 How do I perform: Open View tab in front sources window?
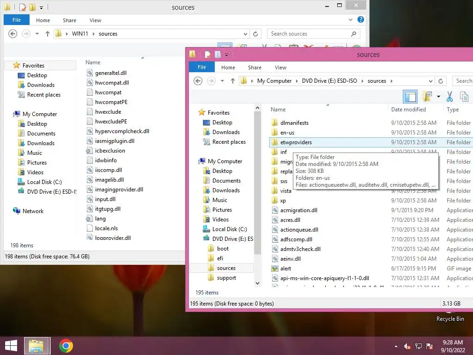(x=280, y=67)
